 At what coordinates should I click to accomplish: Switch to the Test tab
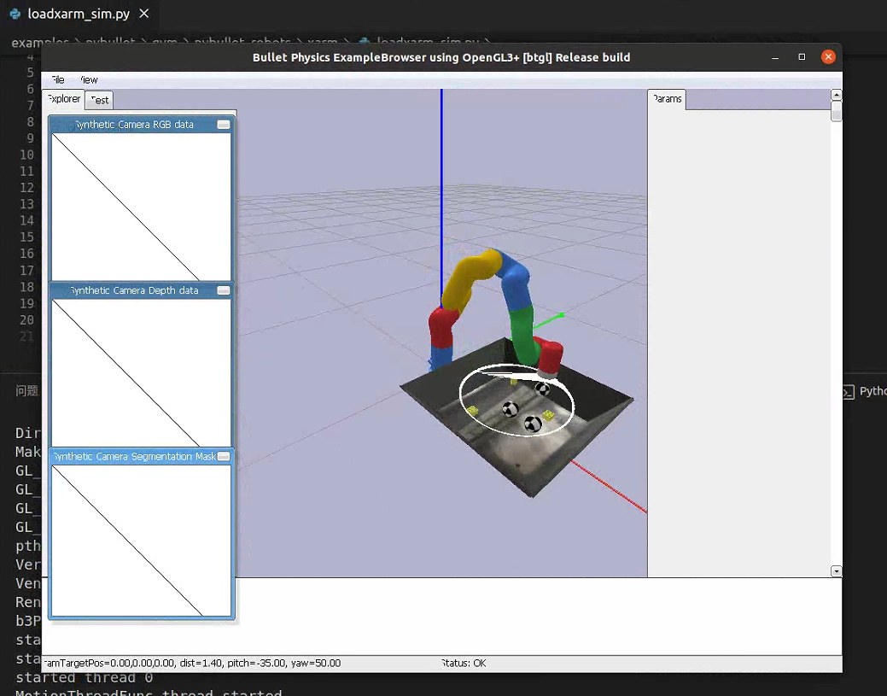click(x=100, y=100)
